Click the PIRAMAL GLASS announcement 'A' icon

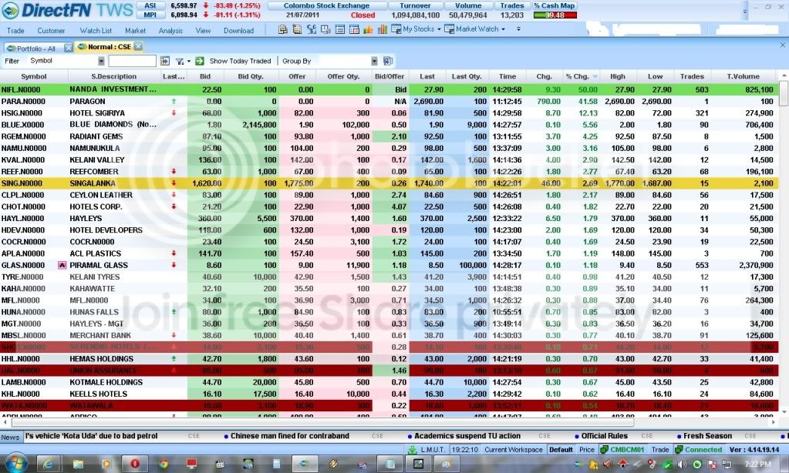(62, 266)
